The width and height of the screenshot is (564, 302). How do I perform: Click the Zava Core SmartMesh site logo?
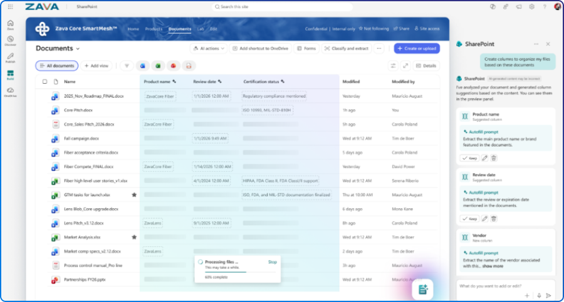[x=42, y=29]
